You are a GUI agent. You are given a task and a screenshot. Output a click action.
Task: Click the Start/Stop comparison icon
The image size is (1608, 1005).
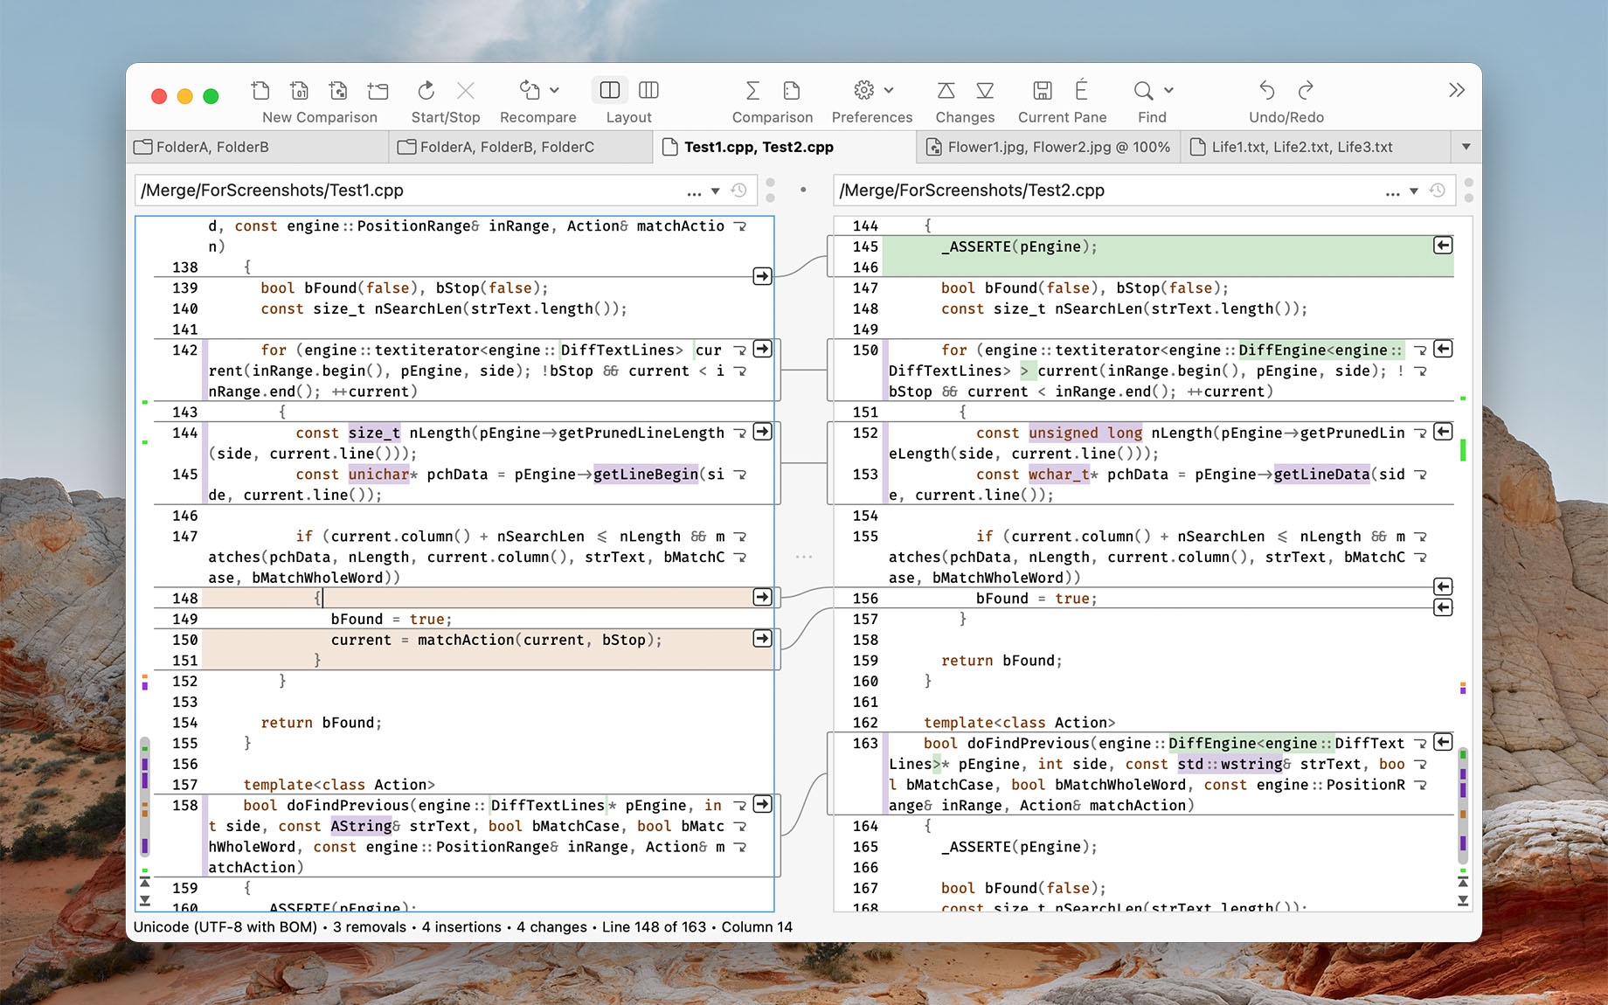(426, 90)
